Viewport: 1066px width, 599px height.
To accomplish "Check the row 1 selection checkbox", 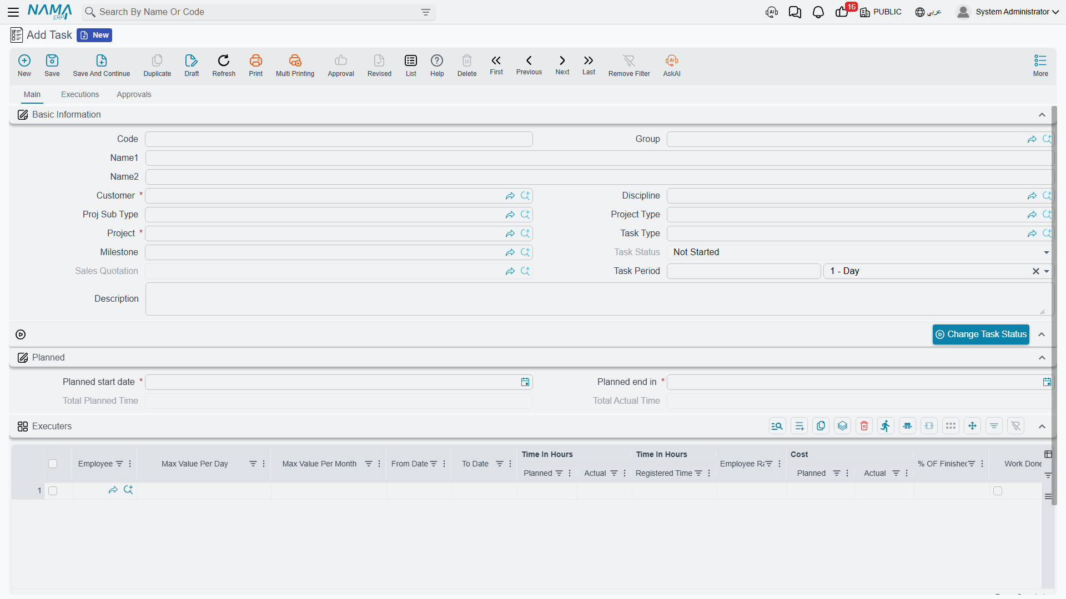I will point(53,491).
